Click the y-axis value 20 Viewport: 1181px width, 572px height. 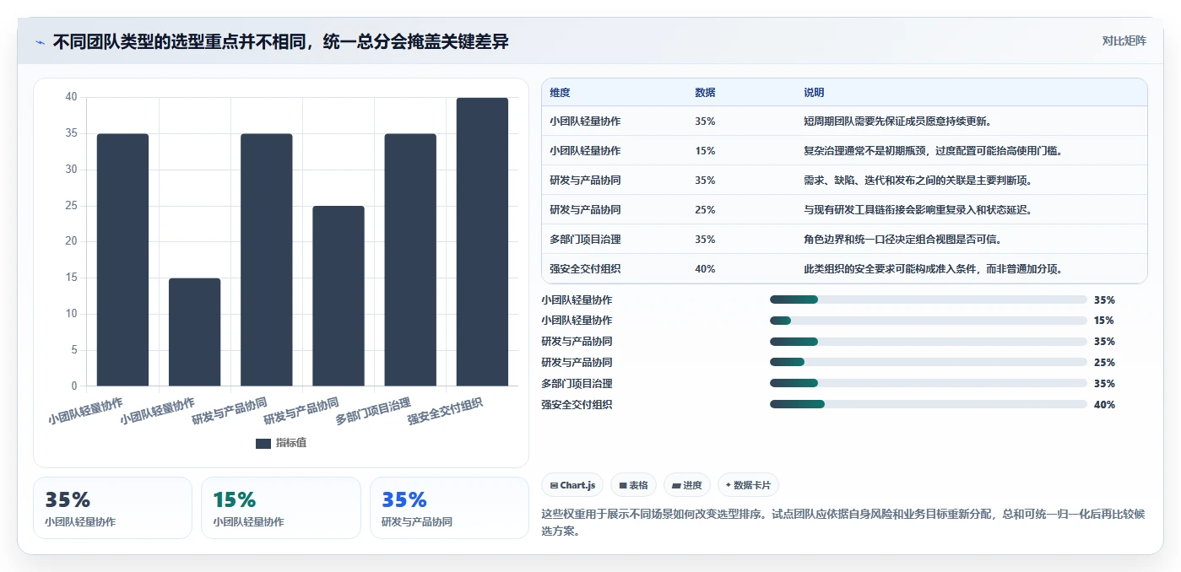pos(71,241)
